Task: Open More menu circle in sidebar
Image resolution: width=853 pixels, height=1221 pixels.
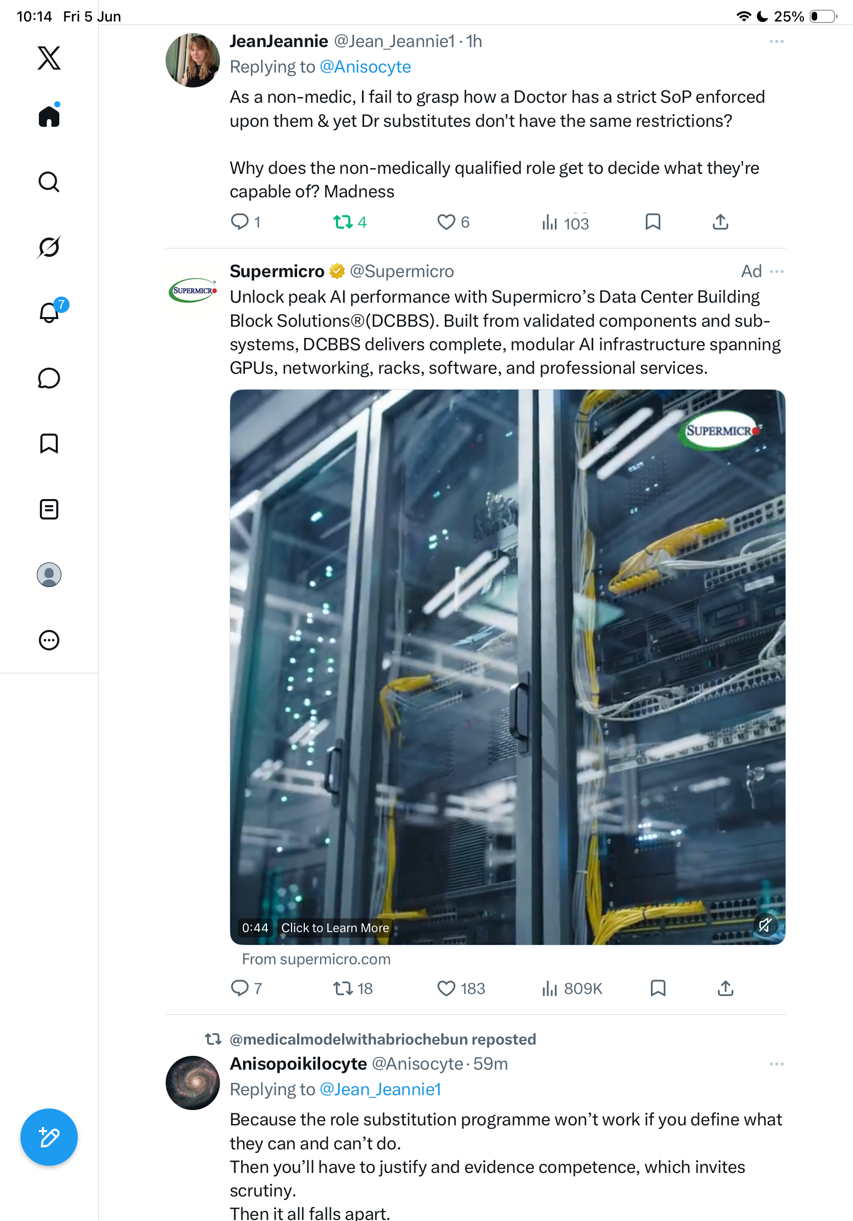Action: [x=49, y=640]
